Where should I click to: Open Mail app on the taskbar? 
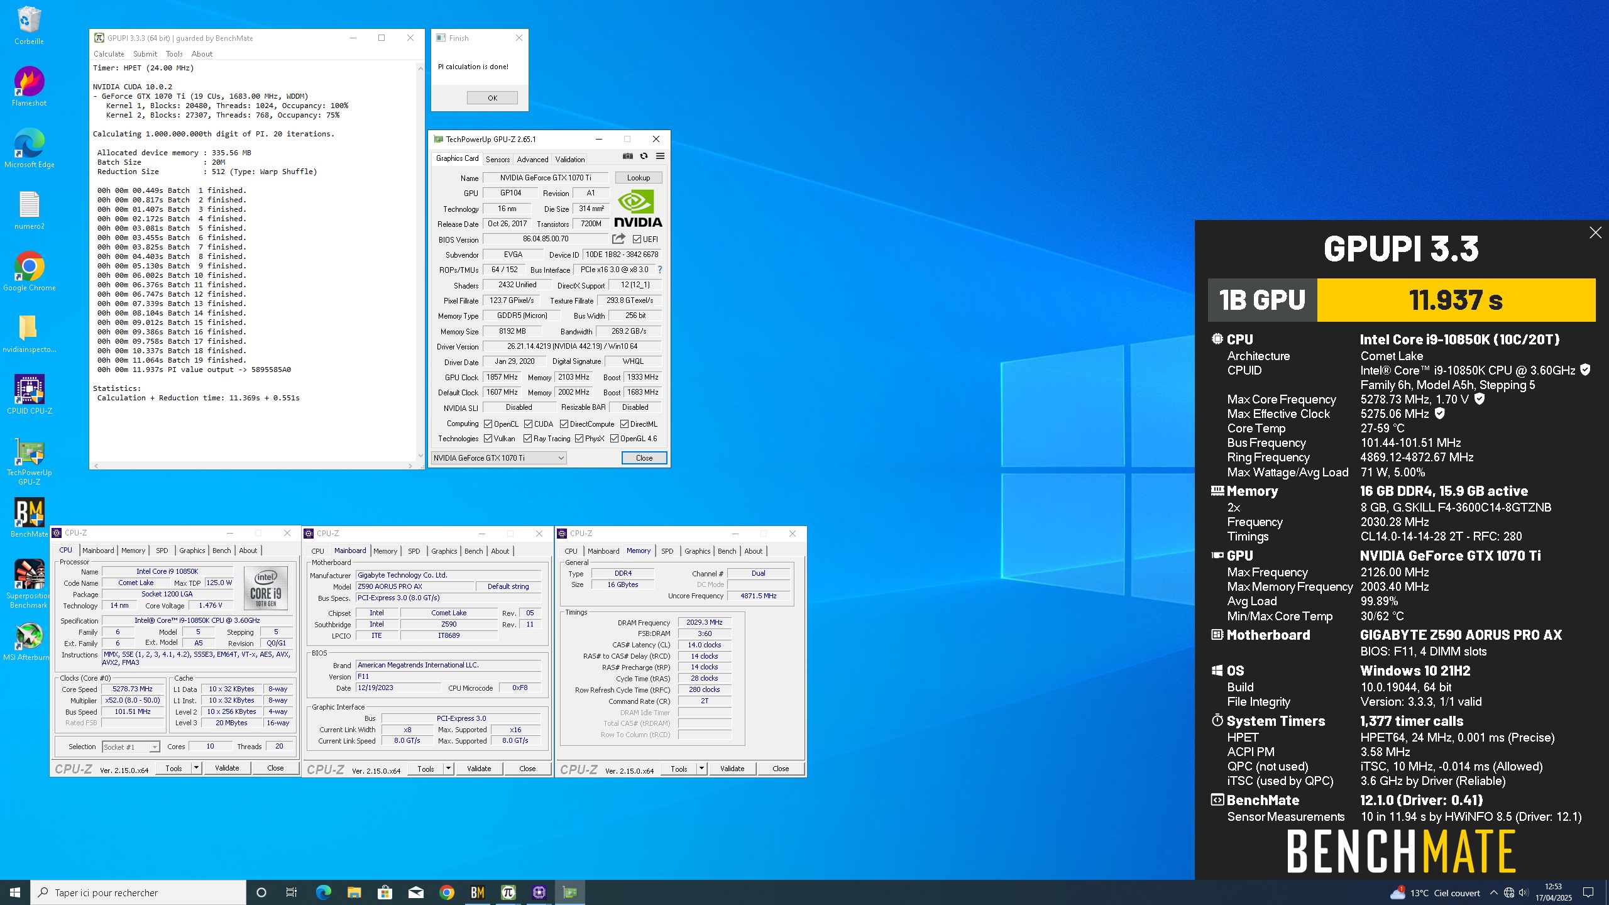click(x=415, y=892)
